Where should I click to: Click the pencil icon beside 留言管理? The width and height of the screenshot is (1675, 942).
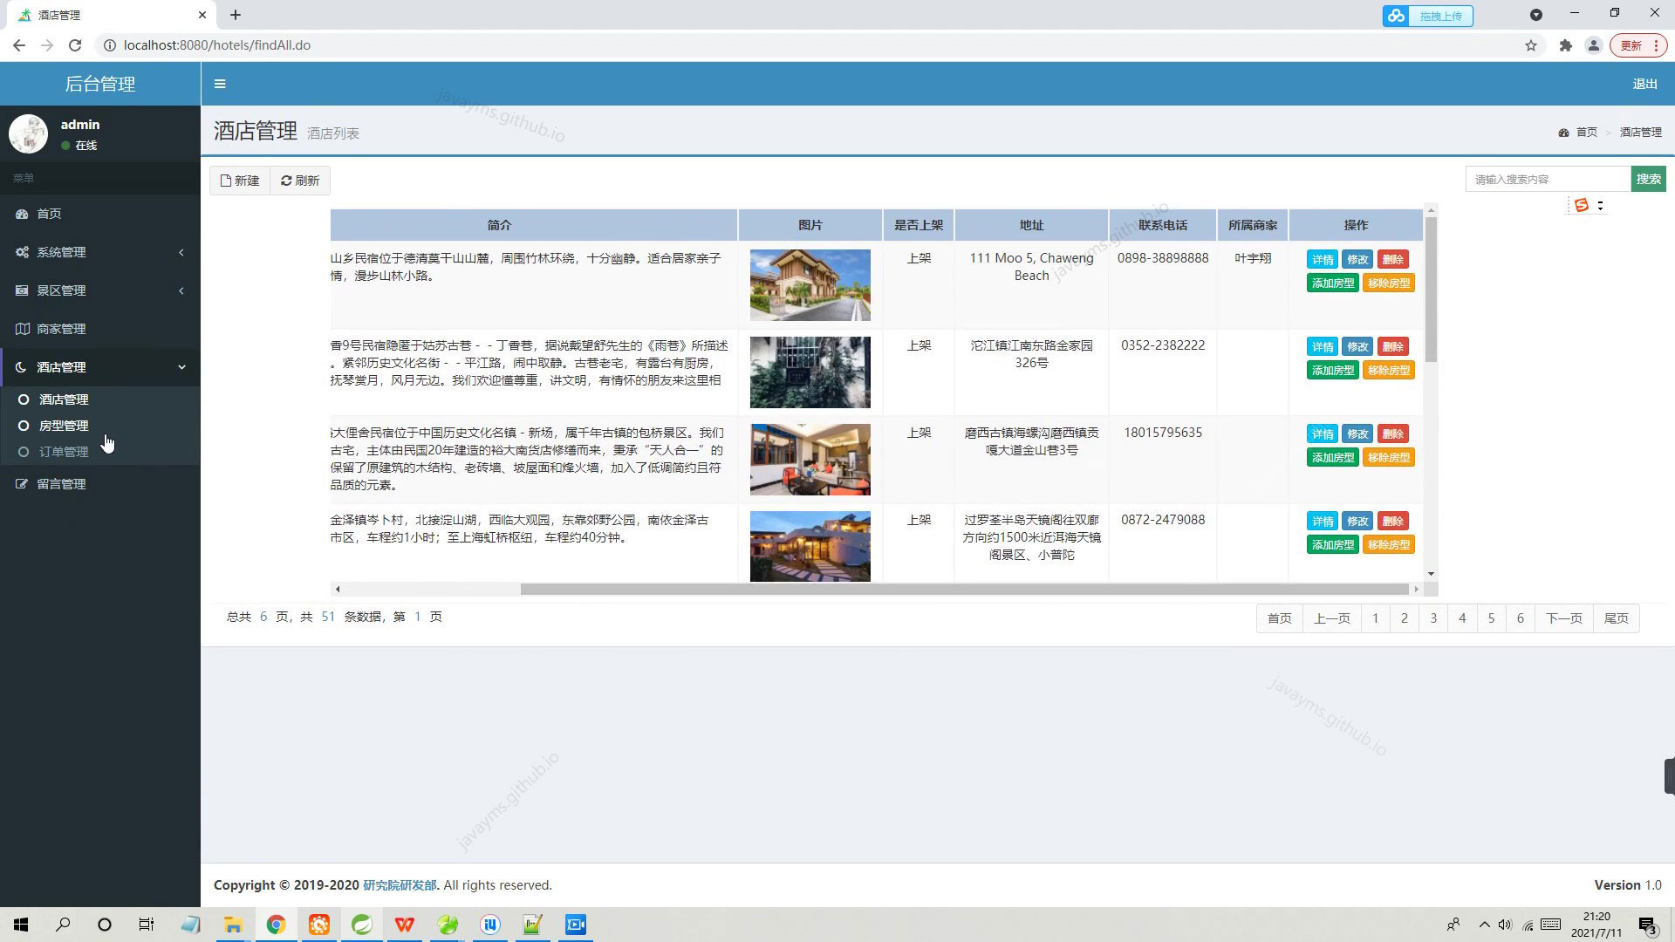click(22, 484)
